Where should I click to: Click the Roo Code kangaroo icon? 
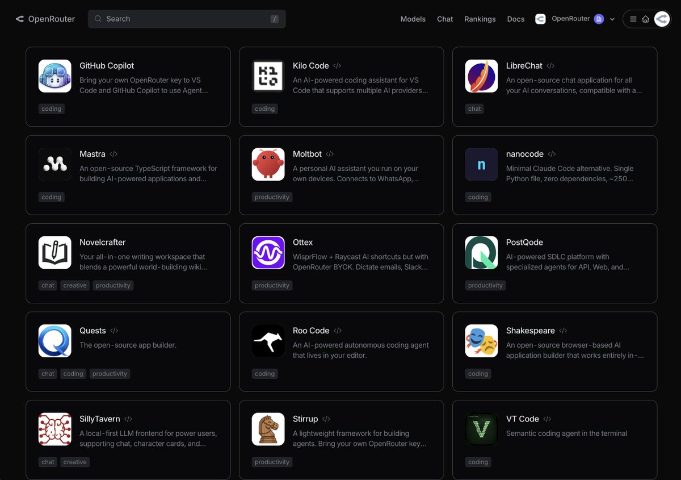(268, 340)
